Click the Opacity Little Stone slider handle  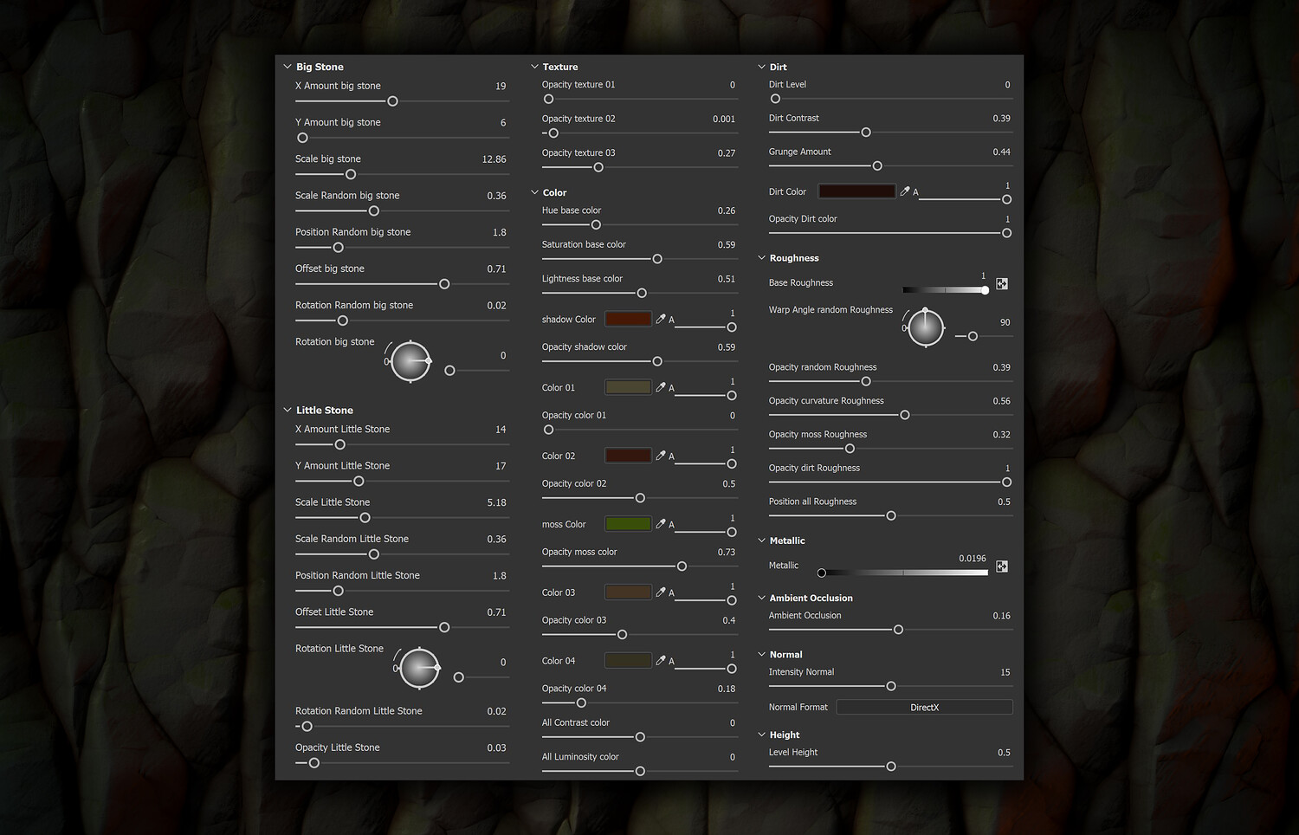314,763
